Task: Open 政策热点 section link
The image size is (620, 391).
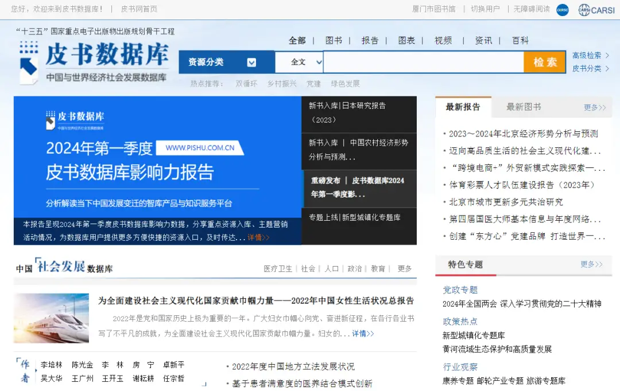Action: coord(460,322)
